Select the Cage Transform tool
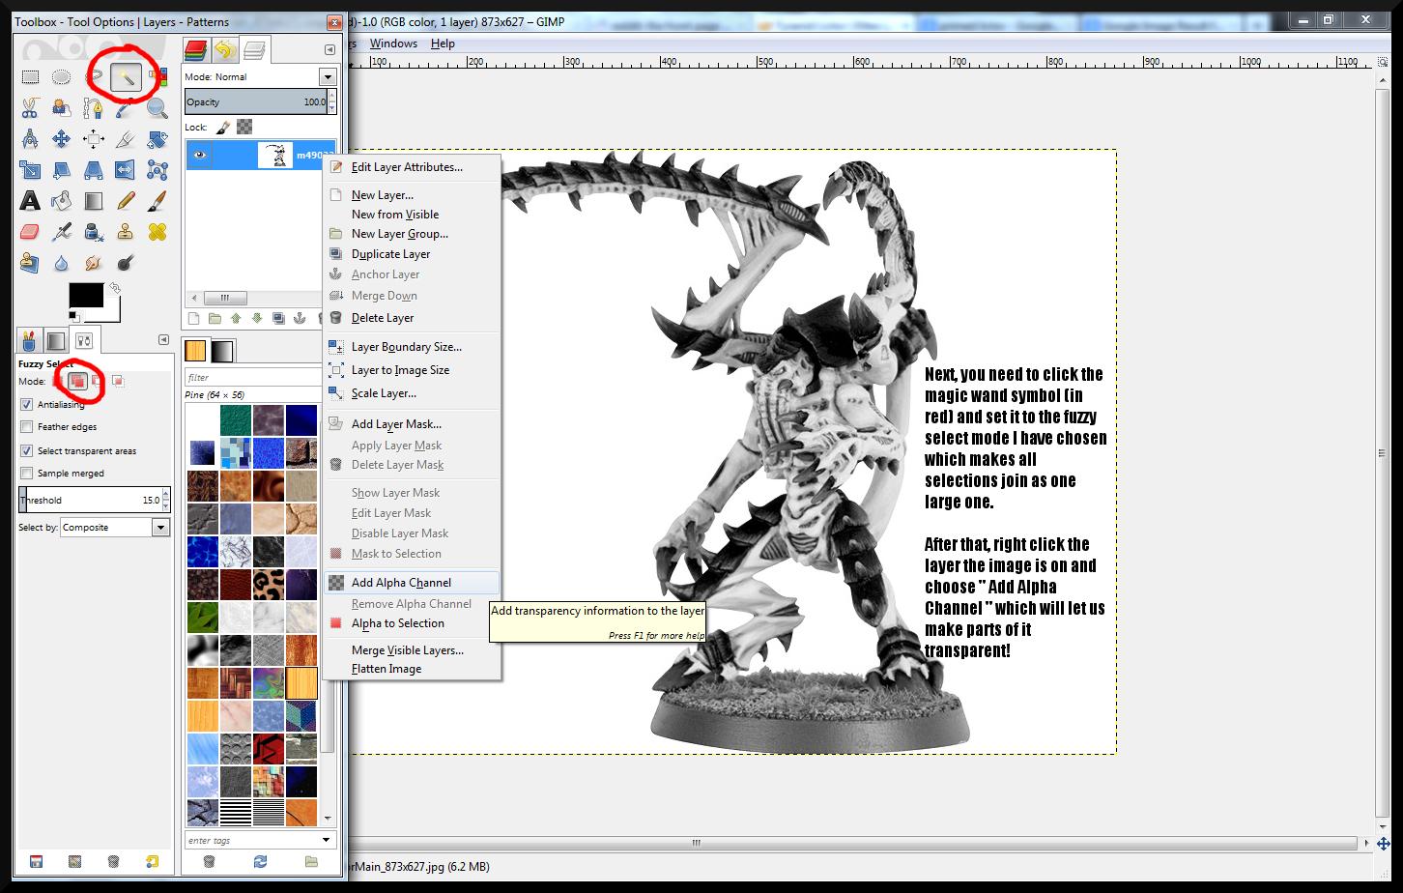Image resolution: width=1403 pixels, height=893 pixels. pos(157,170)
